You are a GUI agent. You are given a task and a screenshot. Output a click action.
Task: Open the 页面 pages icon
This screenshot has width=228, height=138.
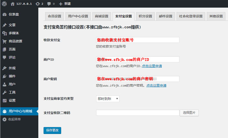(x=5, y=49)
